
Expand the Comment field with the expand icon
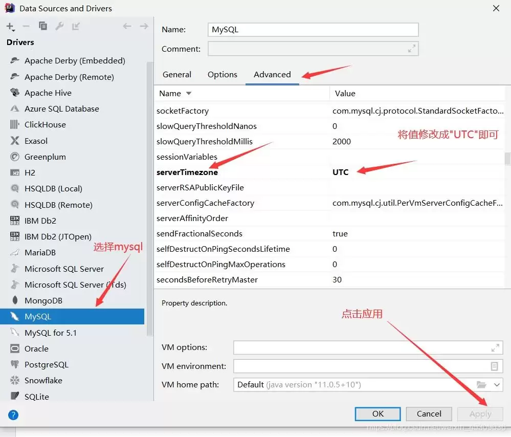pyautogui.click(x=412, y=49)
